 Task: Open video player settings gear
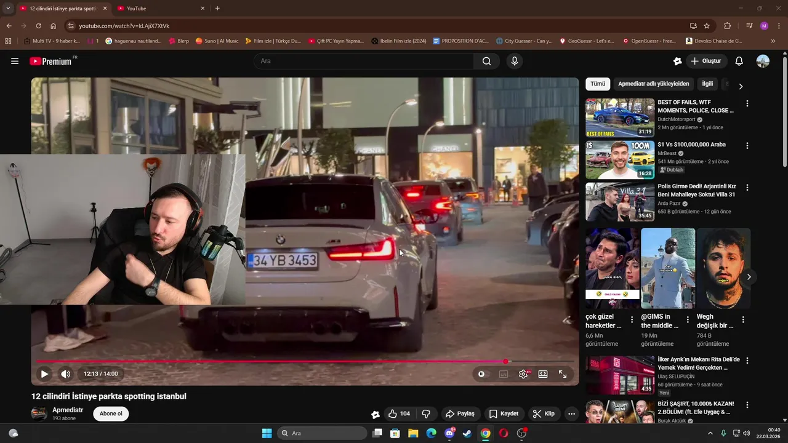(523, 373)
